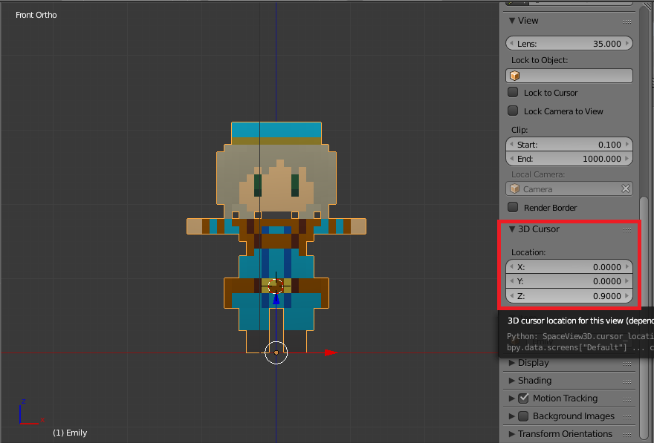Click the Lock to Object field
654x443 pixels.
coord(569,76)
